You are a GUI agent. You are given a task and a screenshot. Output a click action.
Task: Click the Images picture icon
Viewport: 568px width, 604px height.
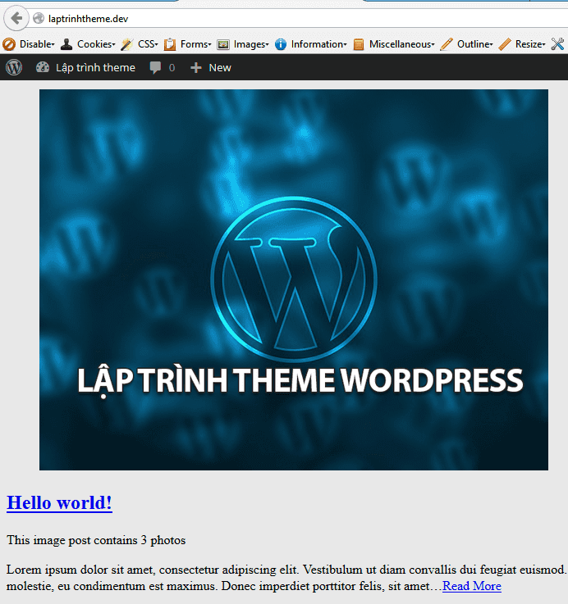coord(223,45)
